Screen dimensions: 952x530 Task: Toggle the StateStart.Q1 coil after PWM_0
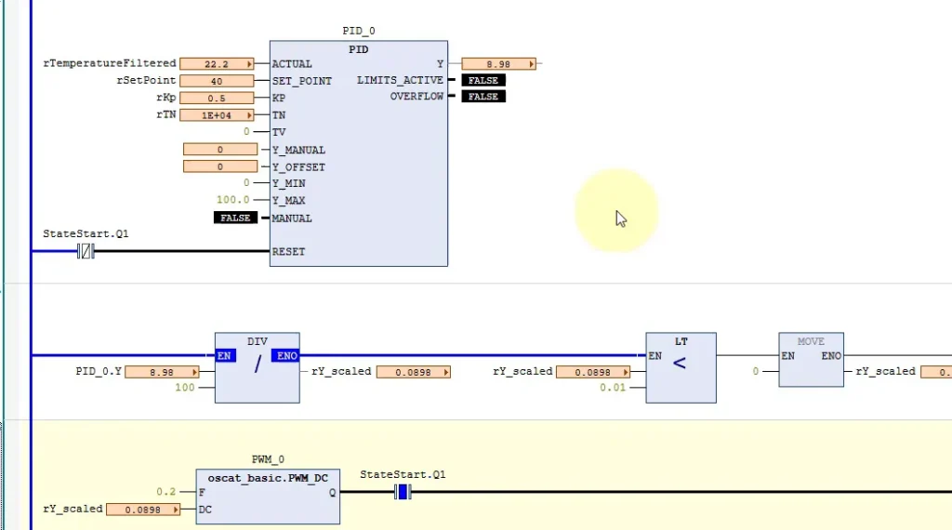[403, 493]
